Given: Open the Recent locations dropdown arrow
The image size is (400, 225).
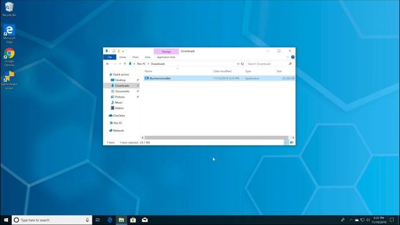Looking at the screenshot, I should (120, 64).
